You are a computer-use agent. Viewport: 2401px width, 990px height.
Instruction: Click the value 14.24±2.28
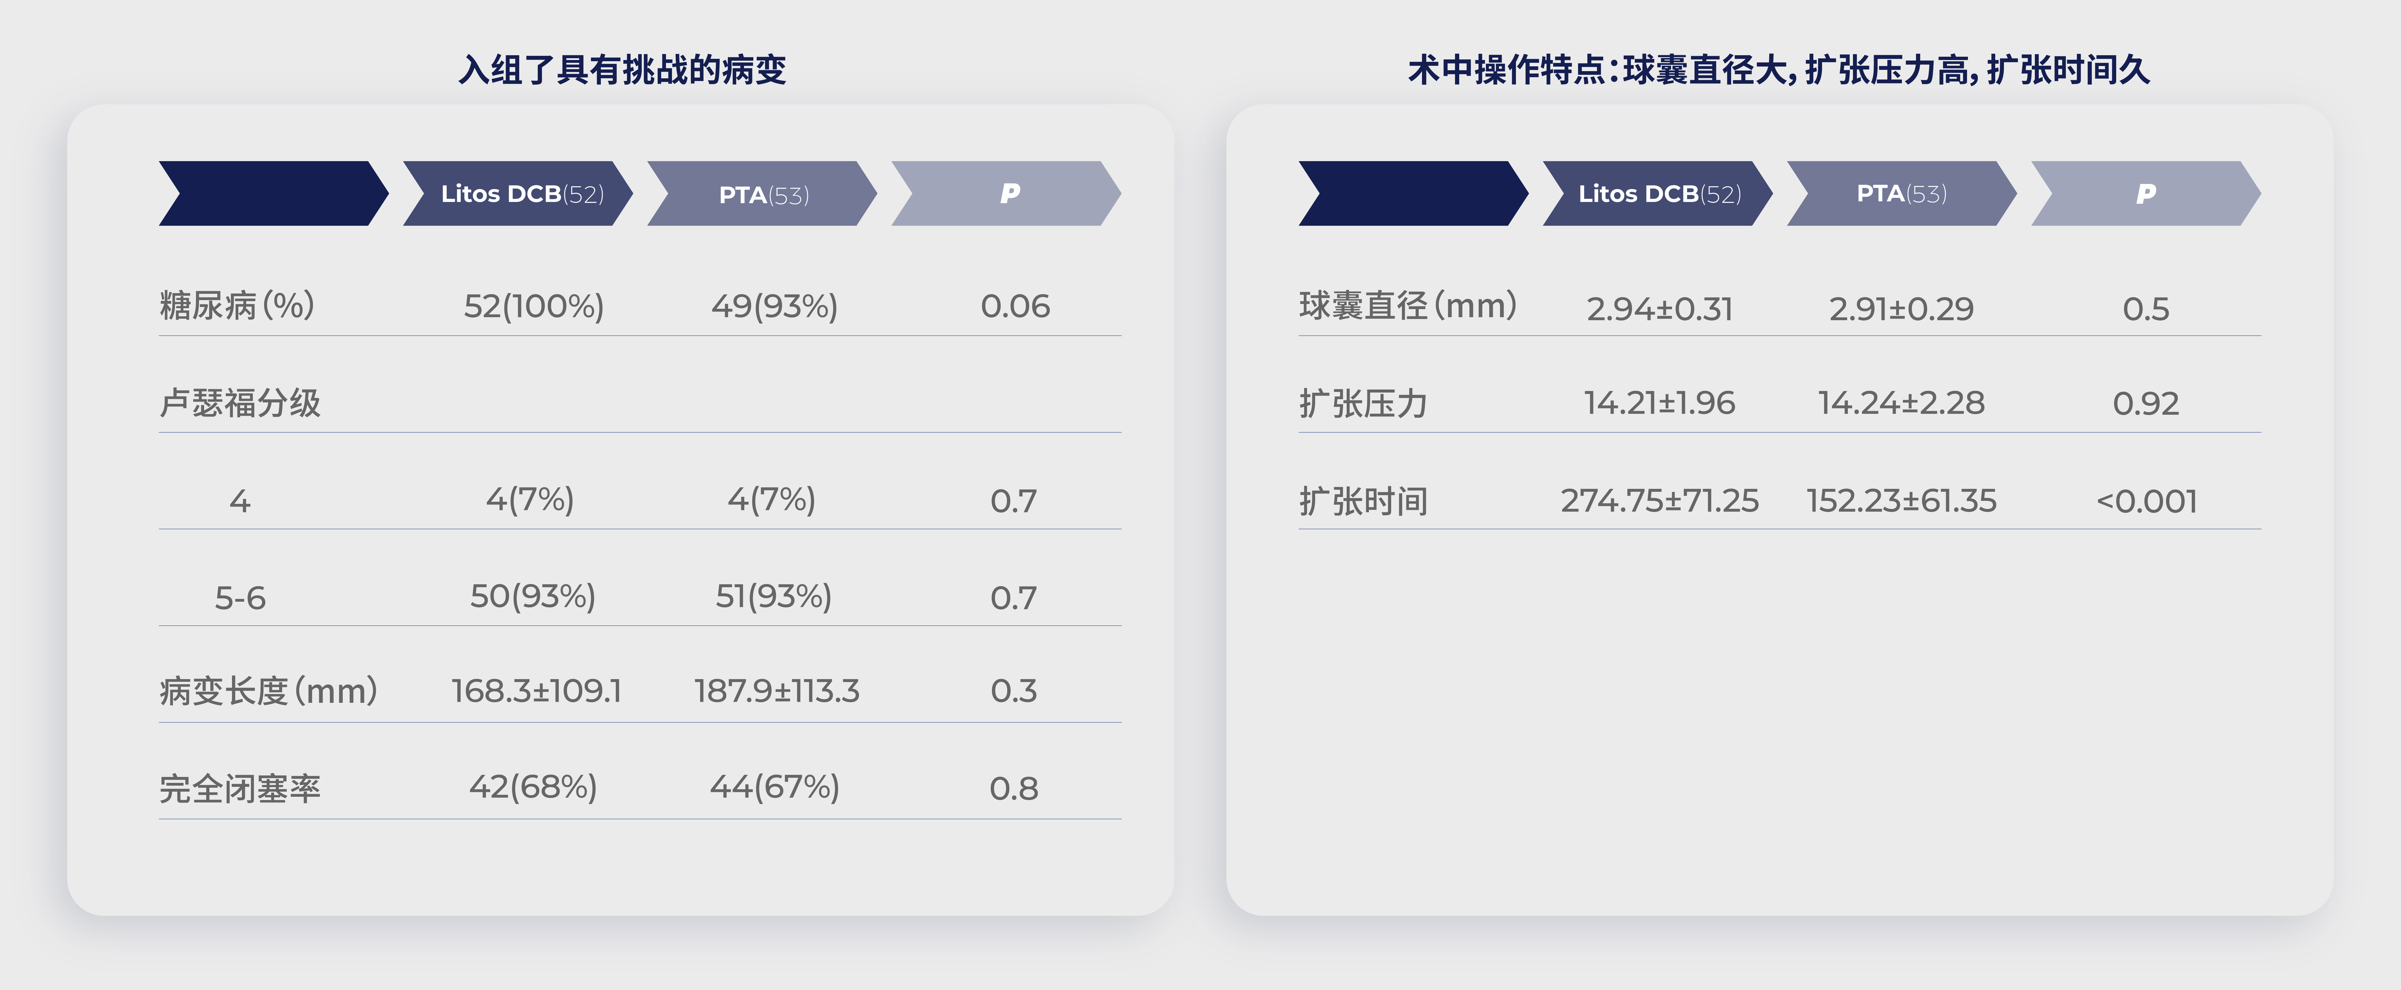[x=1901, y=403]
